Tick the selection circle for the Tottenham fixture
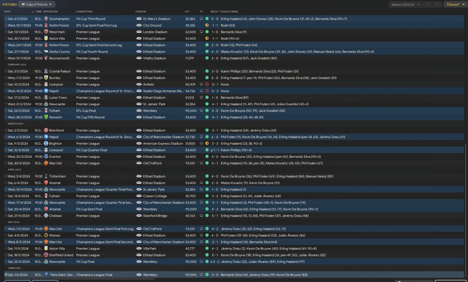 [6, 176]
